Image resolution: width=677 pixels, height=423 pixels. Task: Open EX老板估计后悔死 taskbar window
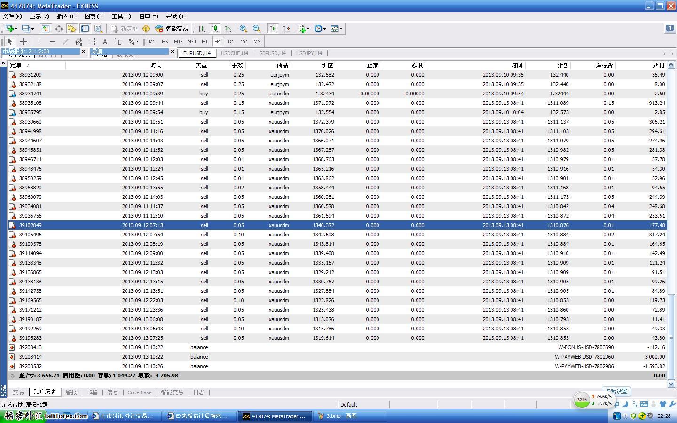pos(200,416)
